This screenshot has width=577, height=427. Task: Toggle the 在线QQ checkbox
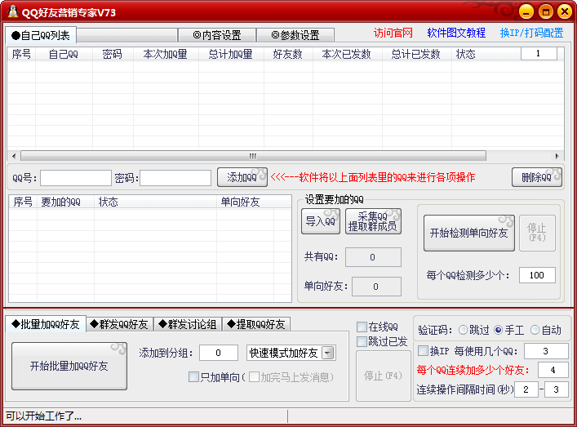(362, 327)
